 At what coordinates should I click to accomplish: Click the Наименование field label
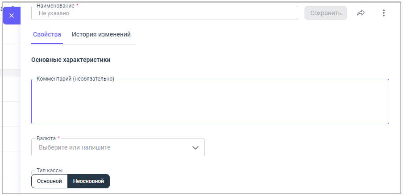[55, 6]
